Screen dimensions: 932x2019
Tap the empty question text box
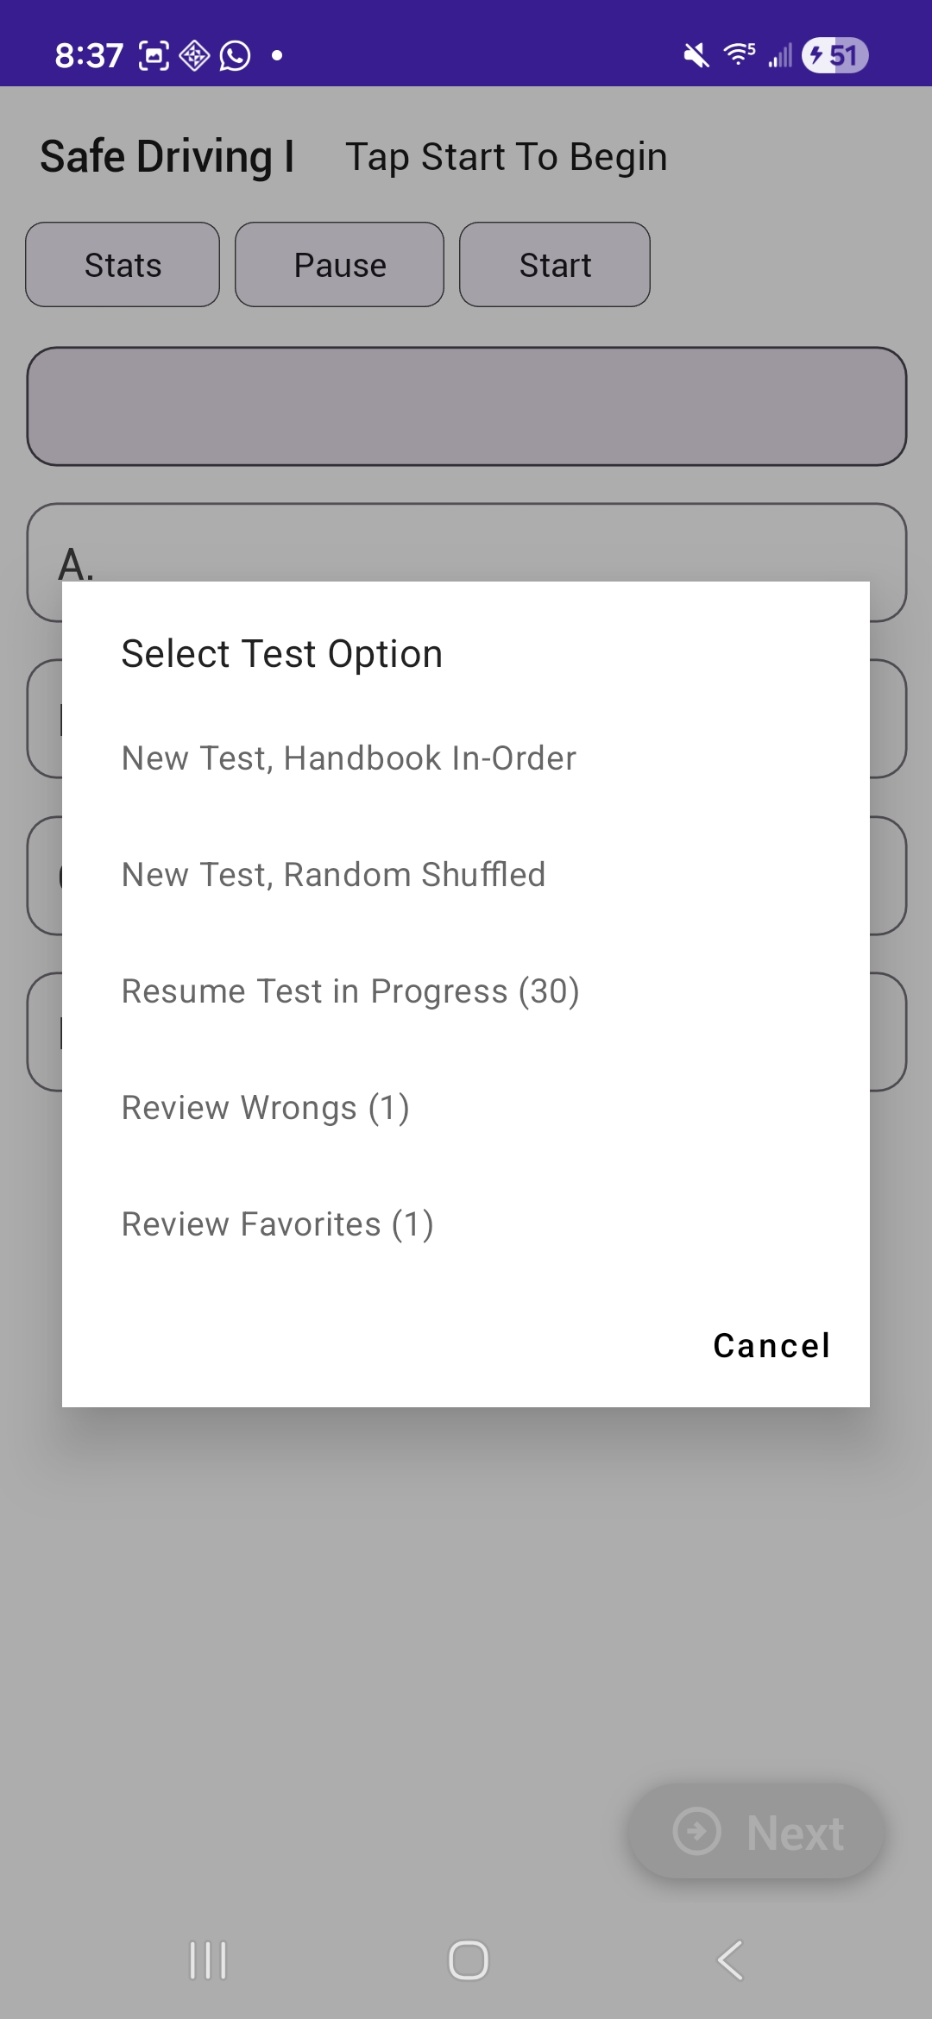[466, 406]
